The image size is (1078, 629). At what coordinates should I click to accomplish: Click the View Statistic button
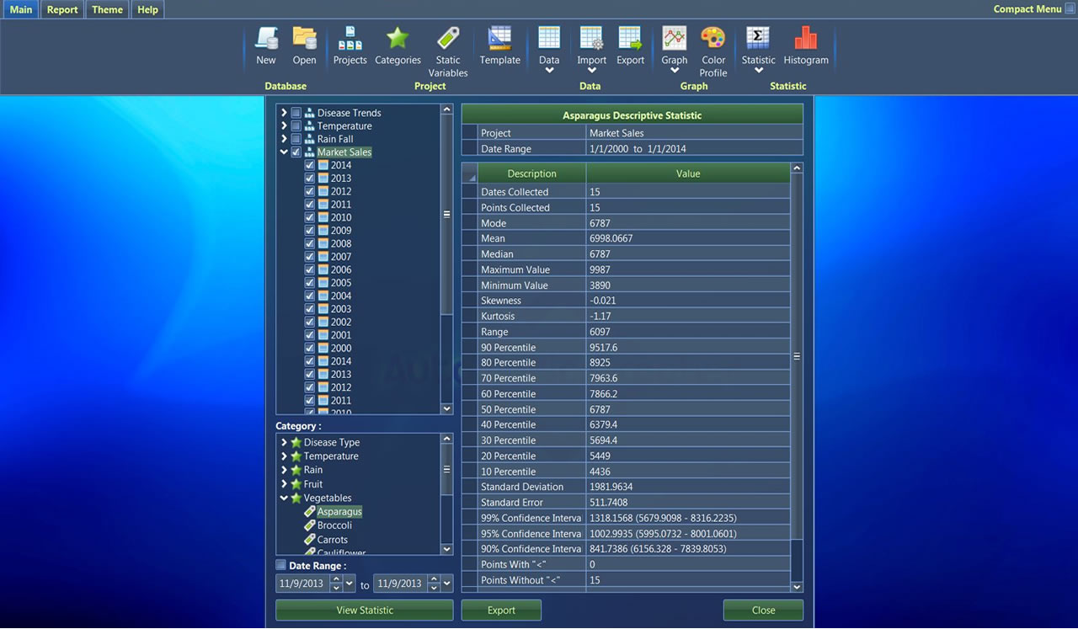tap(365, 610)
